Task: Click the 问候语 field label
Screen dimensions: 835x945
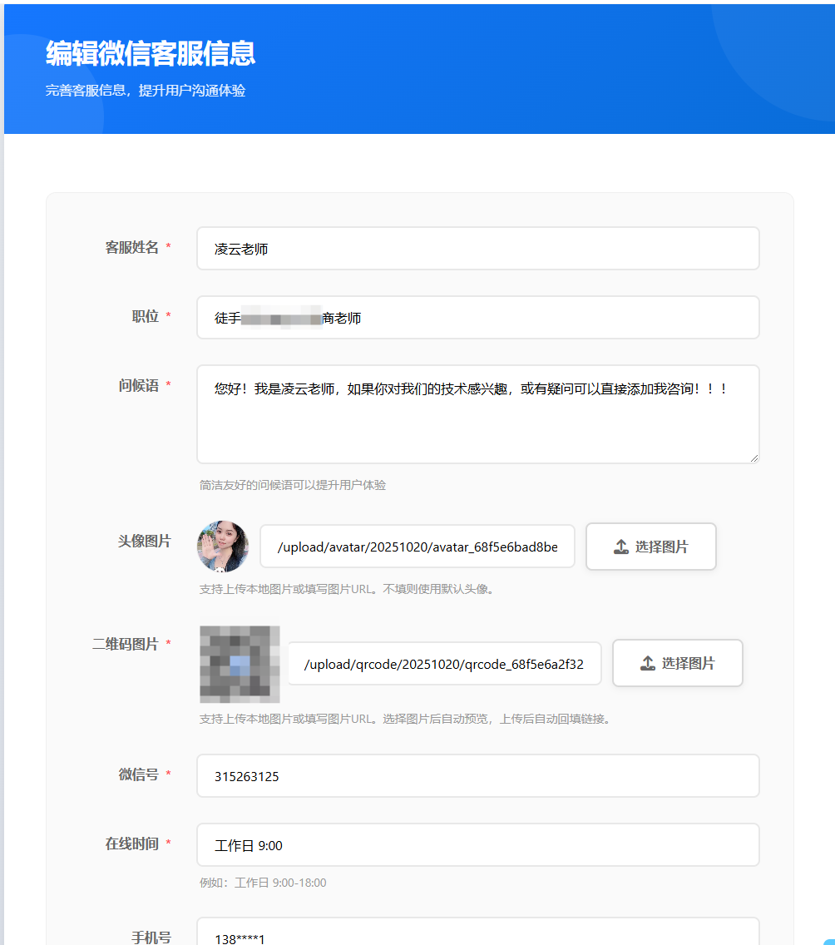Action: click(138, 385)
